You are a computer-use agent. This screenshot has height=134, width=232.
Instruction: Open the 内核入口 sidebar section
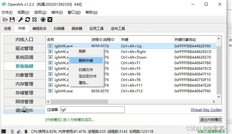pyautogui.click(x=24, y=40)
